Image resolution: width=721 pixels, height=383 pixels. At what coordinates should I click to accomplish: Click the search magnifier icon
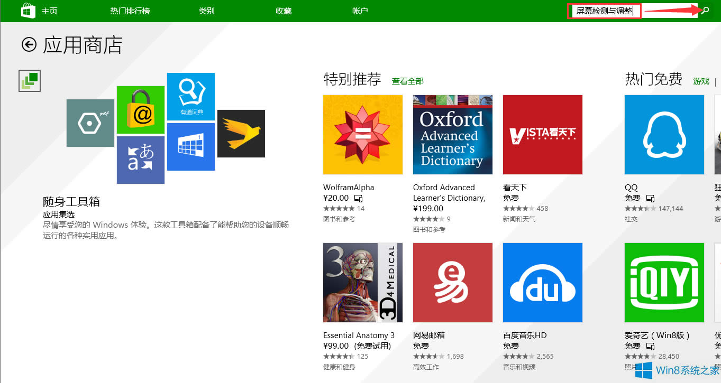click(x=704, y=10)
